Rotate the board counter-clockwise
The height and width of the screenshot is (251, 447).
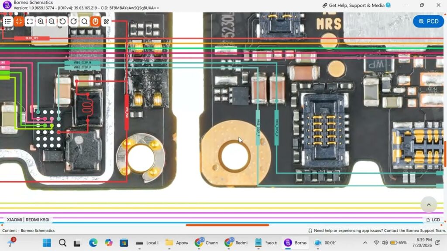point(62,21)
